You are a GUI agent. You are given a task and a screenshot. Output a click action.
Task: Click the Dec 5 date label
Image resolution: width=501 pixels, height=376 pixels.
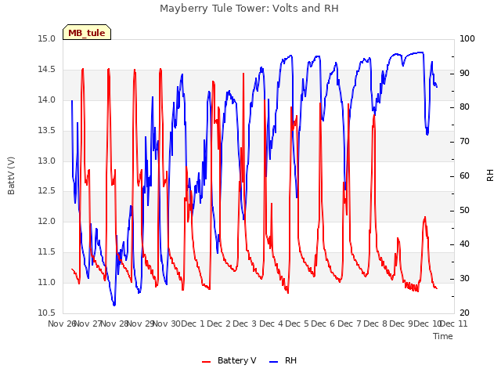pyautogui.click(x=297, y=324)
